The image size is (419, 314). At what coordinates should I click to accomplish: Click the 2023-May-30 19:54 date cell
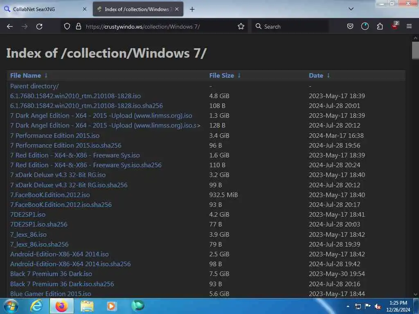337,274
